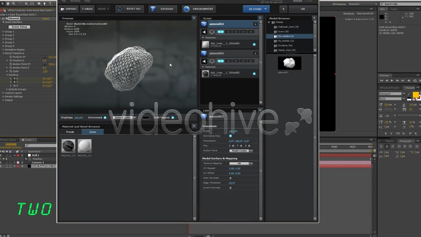421x237 pixels.
Task: Collapse Materials under first asteroidV2
Action: [203, 38]
